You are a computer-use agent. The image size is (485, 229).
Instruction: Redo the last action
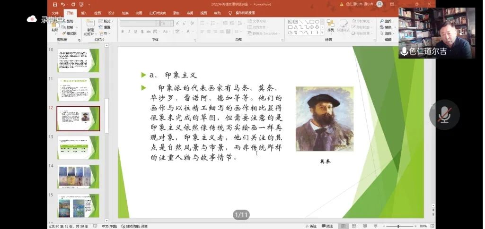click(73, 4)
